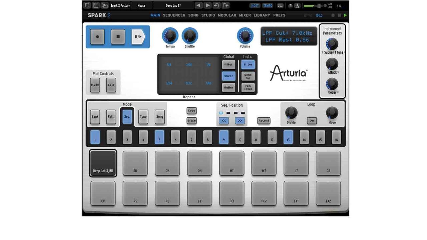Enable sequencer step 16
This screenshot has width=427, height=240.
pyautogui.click(x=336, y=137)
